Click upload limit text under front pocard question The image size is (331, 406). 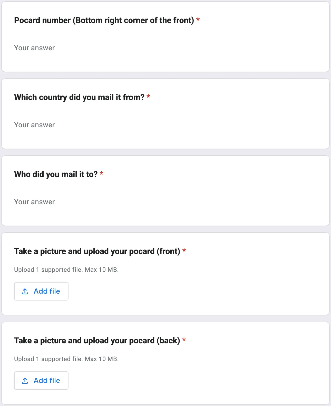pyautogui.click(x=66, y=270)
